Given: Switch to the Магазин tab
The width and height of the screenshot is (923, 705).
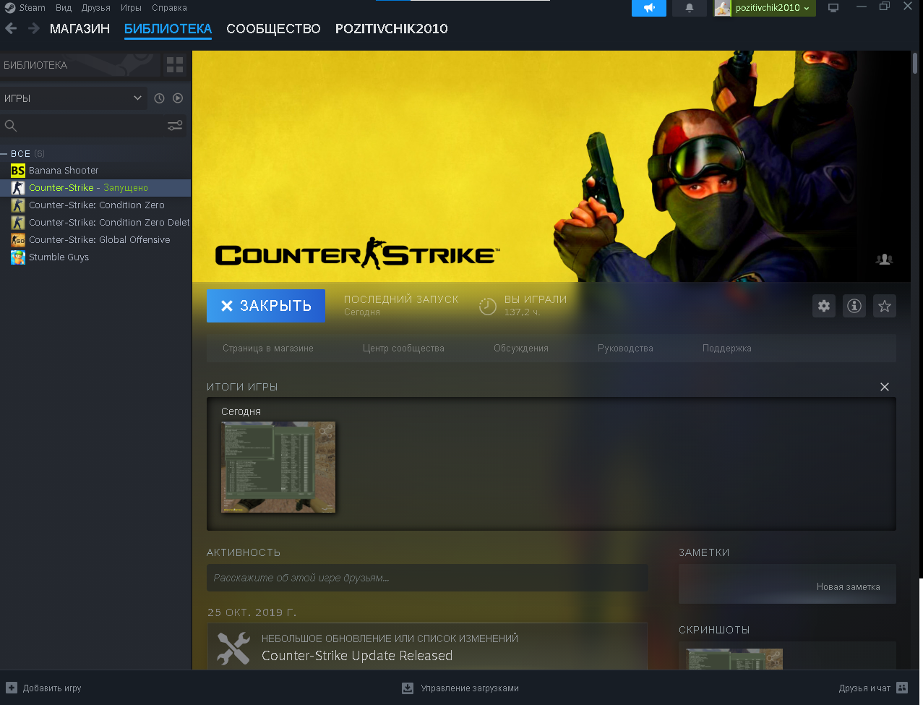Looking at the screenshot, I should point(80,29).
